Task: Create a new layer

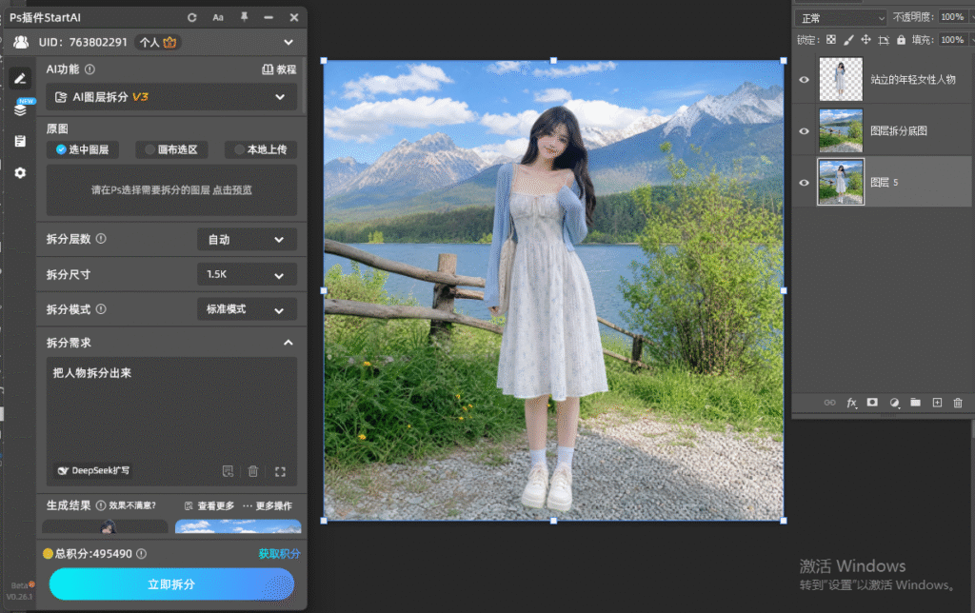Action: [x=937, y=403]
